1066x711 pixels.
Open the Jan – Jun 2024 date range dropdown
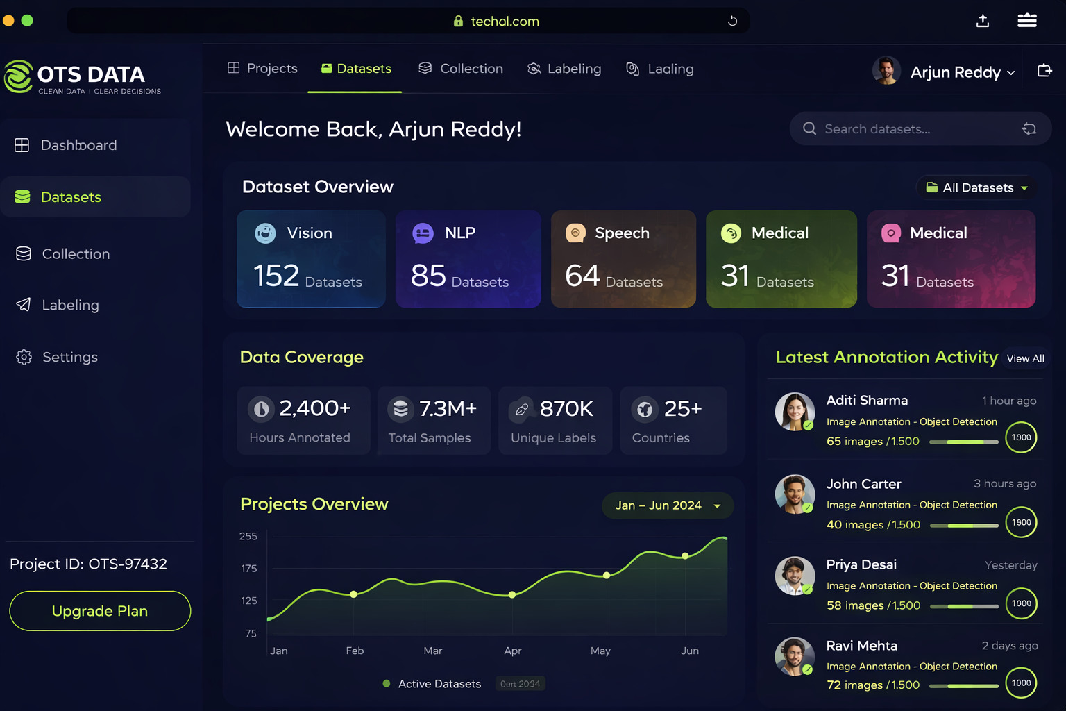pos(667,505)
